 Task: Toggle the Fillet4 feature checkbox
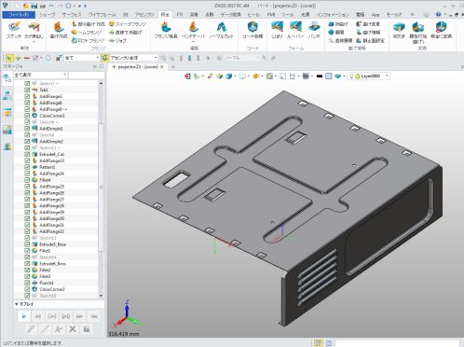point(27,180)
